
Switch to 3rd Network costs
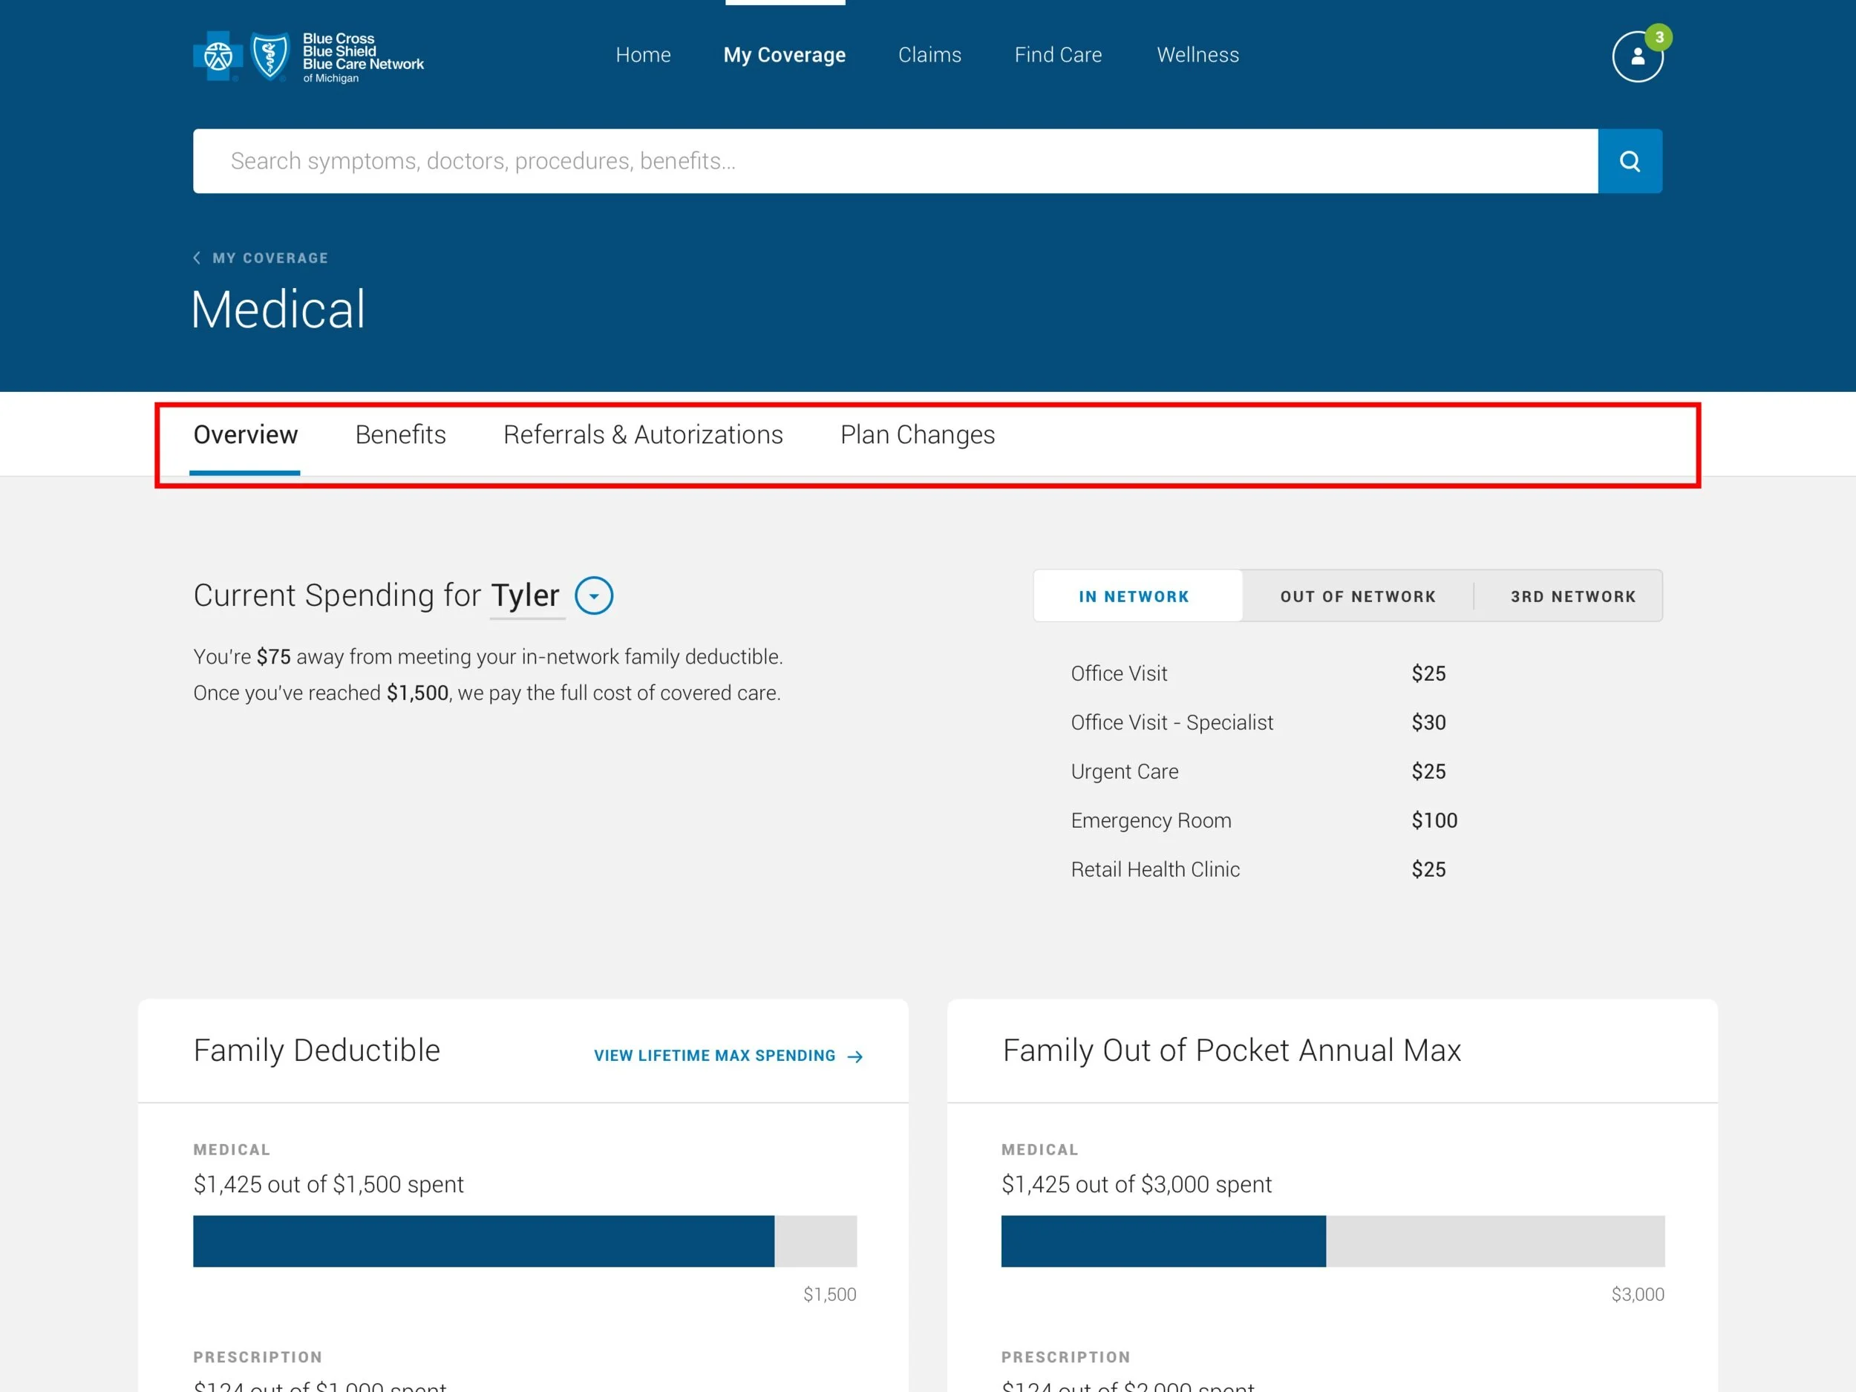click(1572, 597)
